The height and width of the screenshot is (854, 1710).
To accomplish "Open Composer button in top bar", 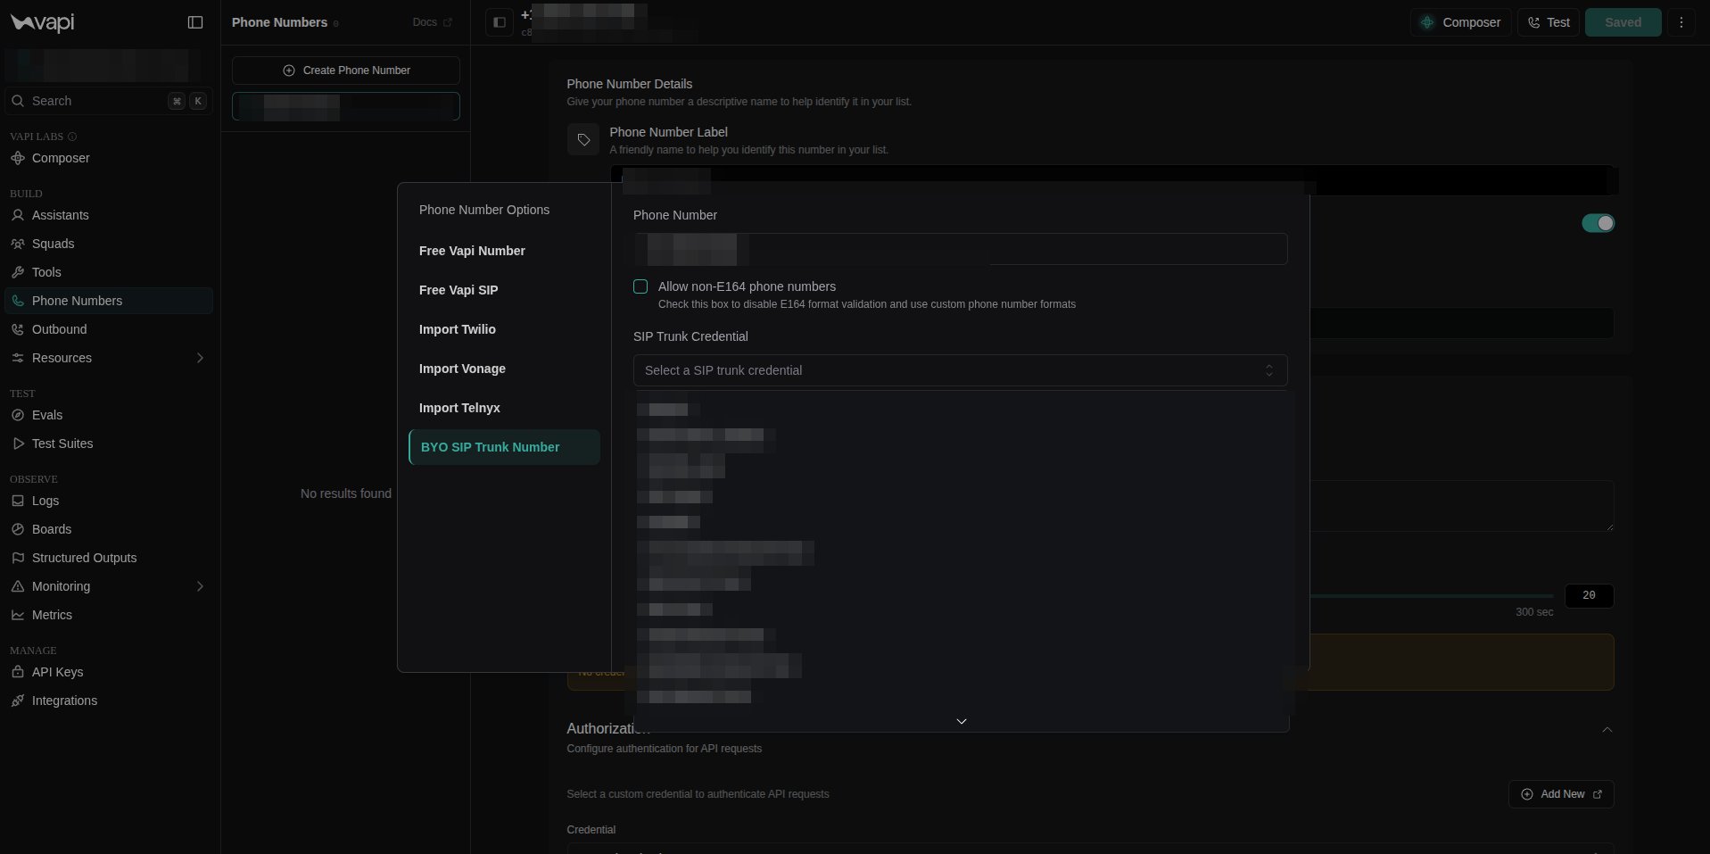I will point(1461,22).
